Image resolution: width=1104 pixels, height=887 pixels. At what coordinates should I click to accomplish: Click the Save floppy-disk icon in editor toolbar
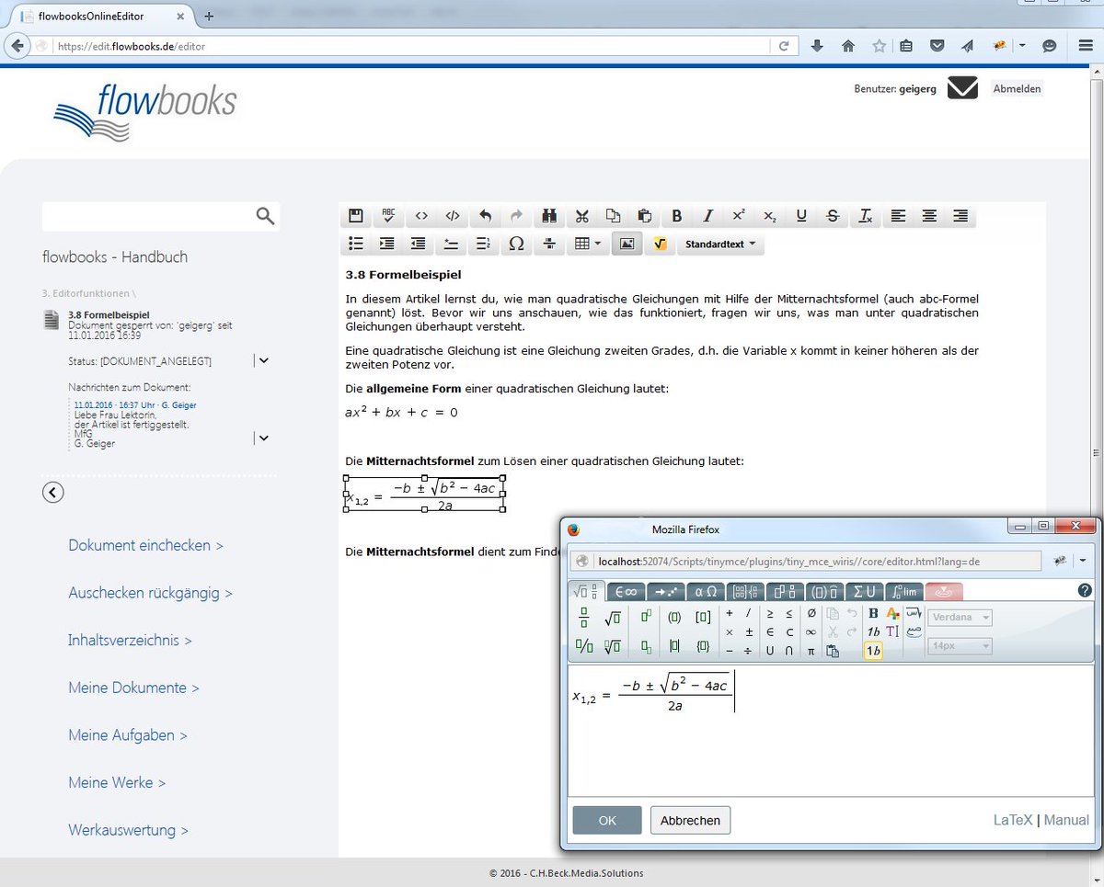pos(356,216)
